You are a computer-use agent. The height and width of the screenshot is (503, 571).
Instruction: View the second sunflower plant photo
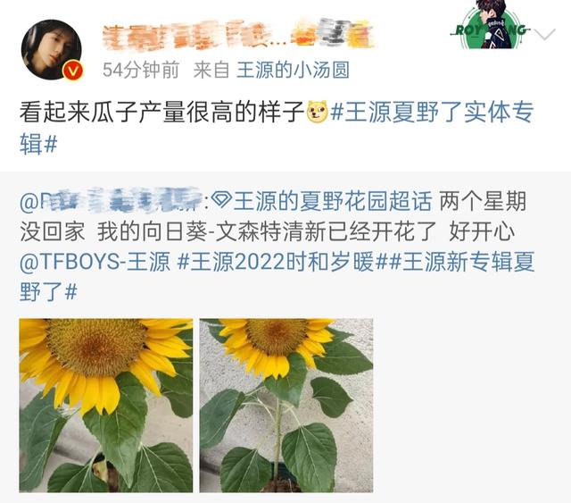[x=286, y=406]
